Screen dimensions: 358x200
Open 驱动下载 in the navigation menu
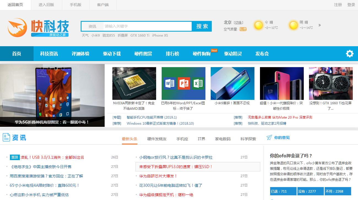112,54
